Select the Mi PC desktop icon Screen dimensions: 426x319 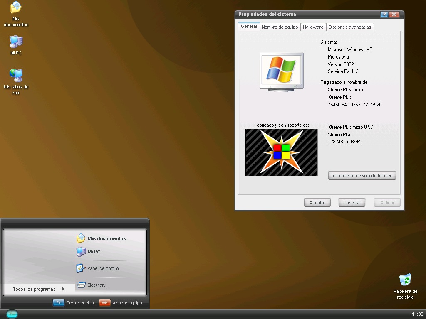pyautogui.click(x=16, y=45)
